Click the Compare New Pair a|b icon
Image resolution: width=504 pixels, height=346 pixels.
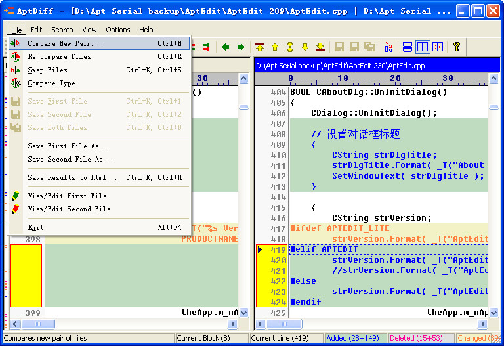[16, 43]
